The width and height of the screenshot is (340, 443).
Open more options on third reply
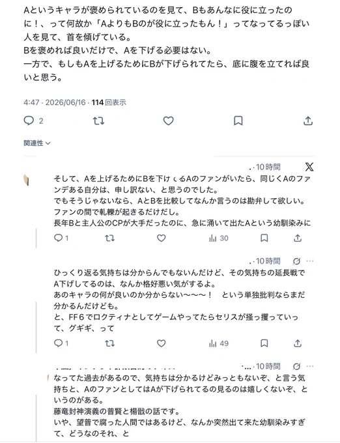pos(310,366)
